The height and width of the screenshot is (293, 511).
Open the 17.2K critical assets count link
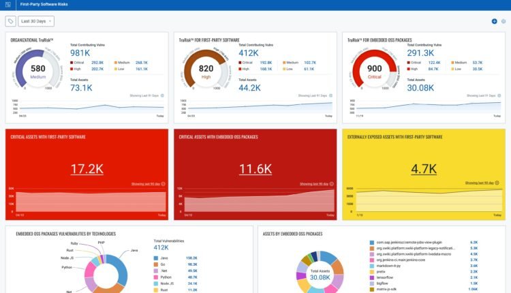(87, 167)
